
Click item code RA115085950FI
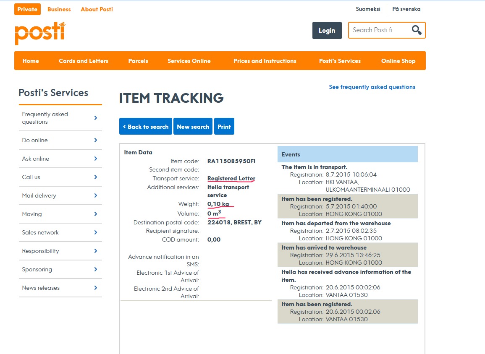point(231,161)
